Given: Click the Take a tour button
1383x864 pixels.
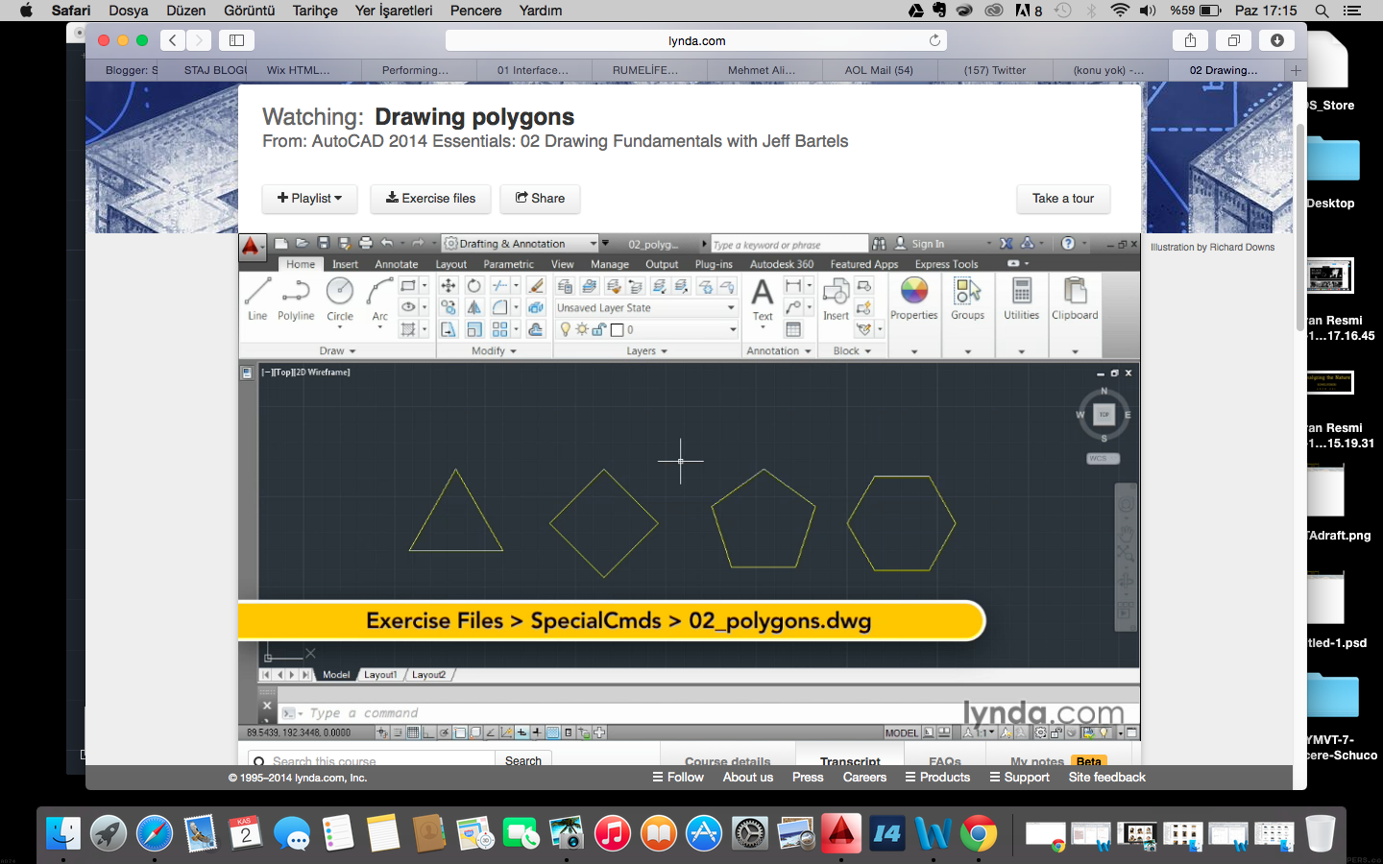Looking at the screenshot, I should [1063, 198].
